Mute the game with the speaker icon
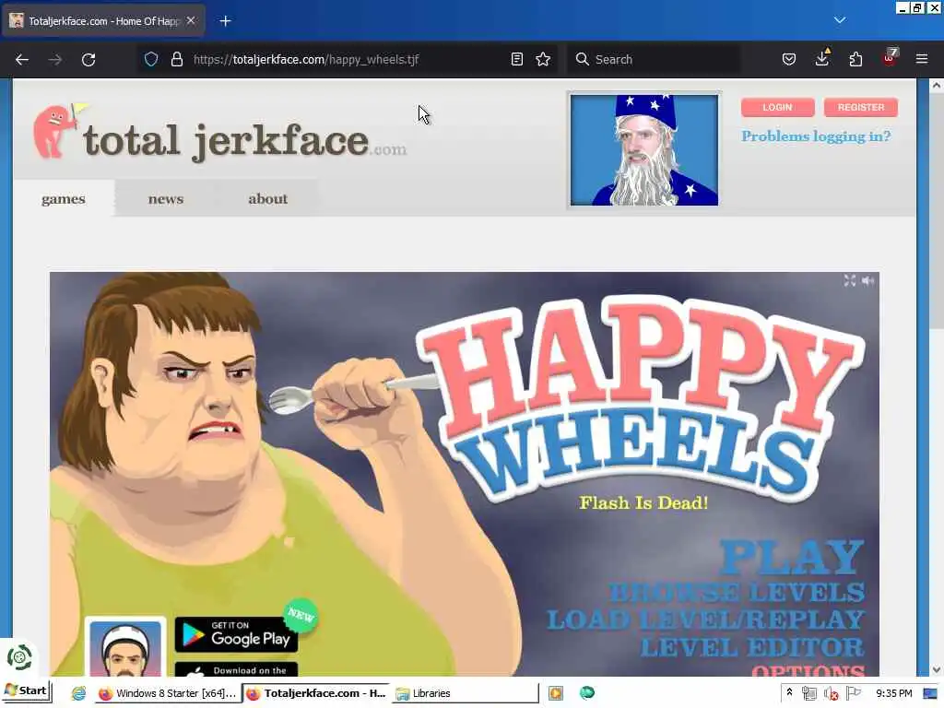944x708 pixels. pos(868,280)
